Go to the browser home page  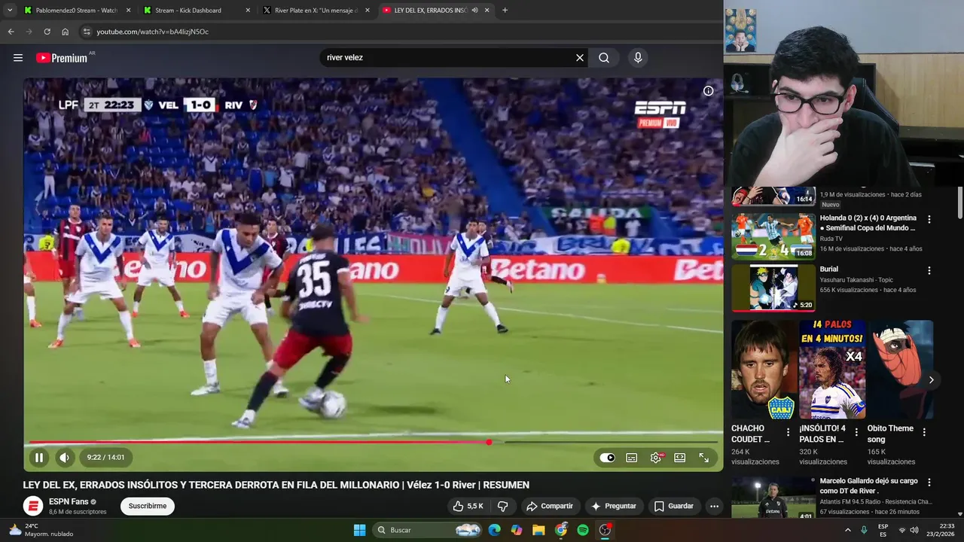click(65, 32)
